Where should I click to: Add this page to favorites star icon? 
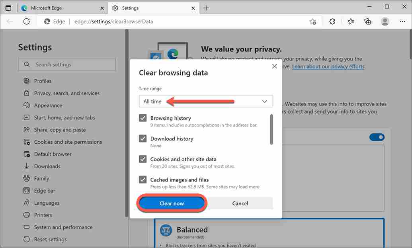[312, 21]
